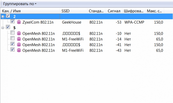Image resolution: width=173 pixels, height=103 pixels.
Task: Click the GeekHouse SSID cell
Action: point(72,22)
